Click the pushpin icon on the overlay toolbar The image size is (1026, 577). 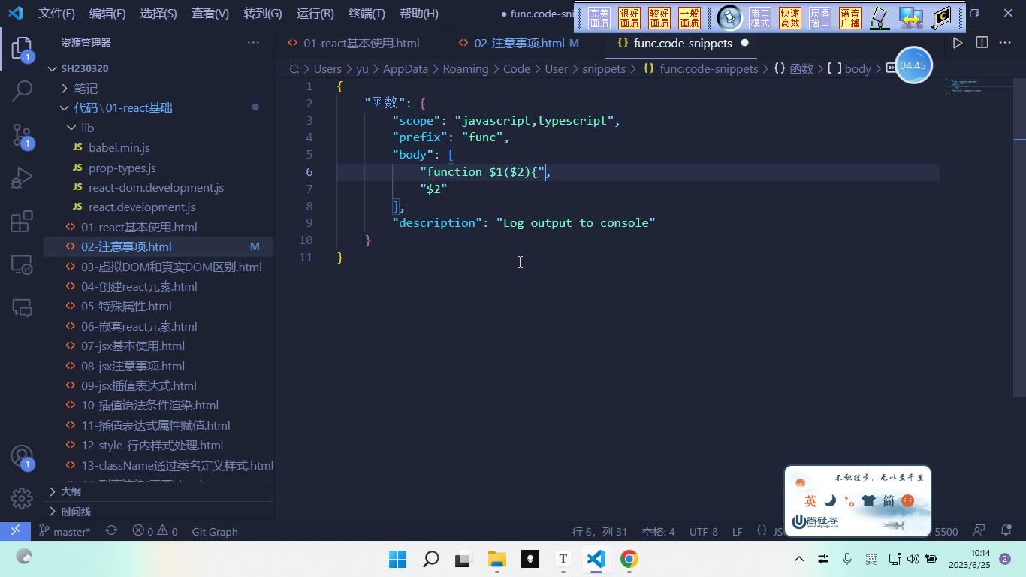click(x=729, y=17)
